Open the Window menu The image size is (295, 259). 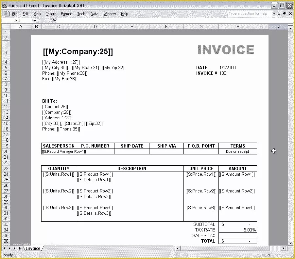pyautogui.click(x=110, y=14)
